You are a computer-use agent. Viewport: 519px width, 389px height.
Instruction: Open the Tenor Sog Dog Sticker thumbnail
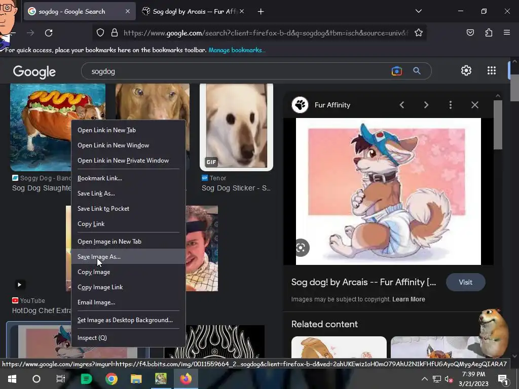(236, 127)
